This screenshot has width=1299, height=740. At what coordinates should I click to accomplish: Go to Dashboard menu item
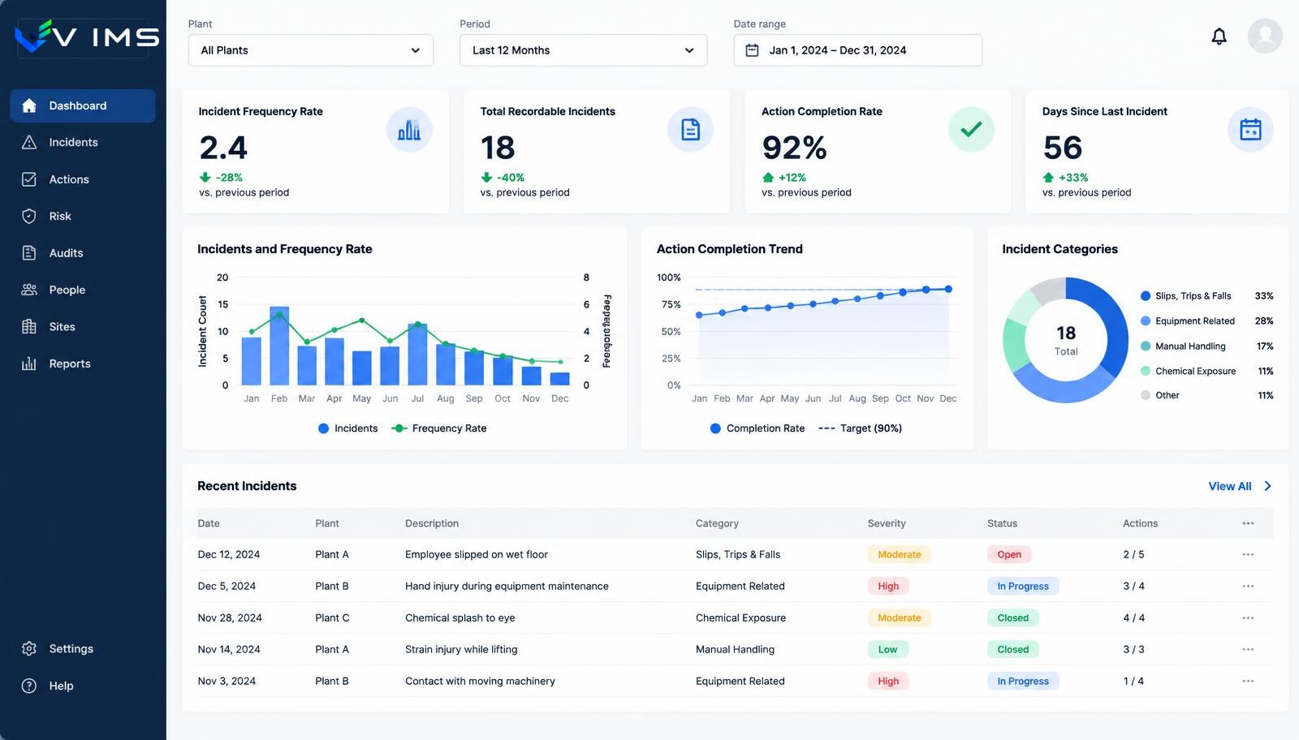click(x=83, y=105)
